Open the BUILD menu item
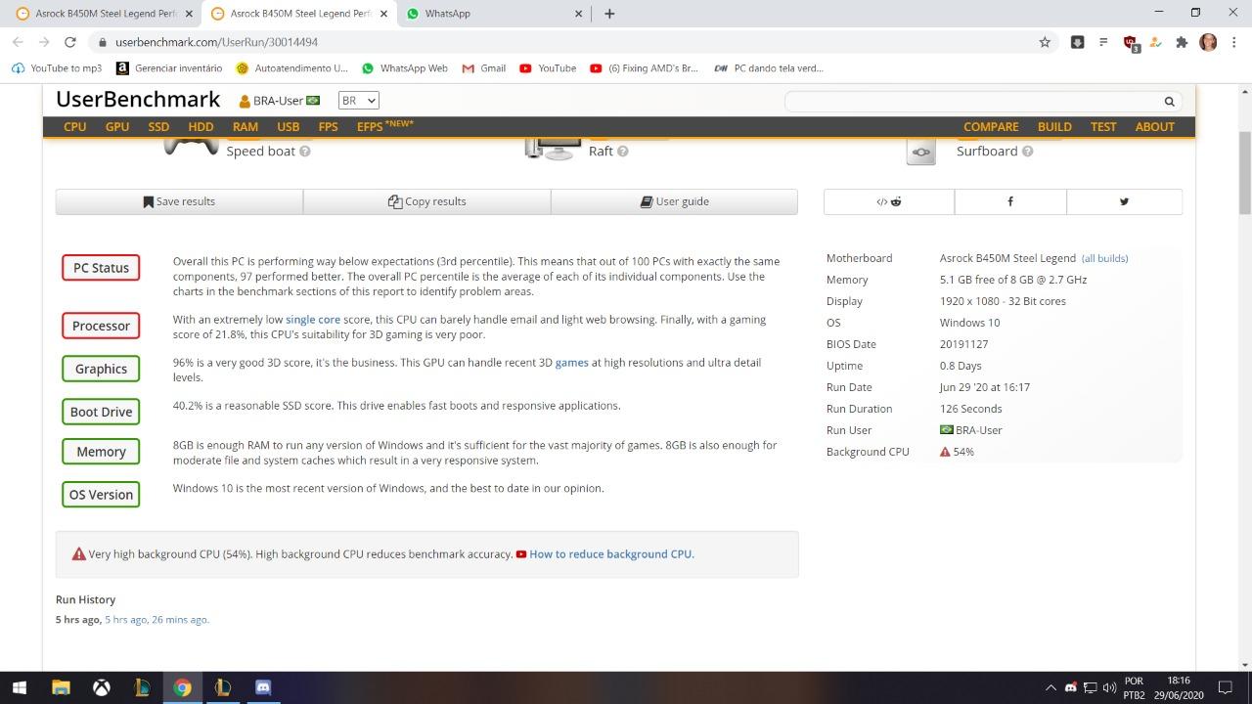 (x=1054, y=127)
